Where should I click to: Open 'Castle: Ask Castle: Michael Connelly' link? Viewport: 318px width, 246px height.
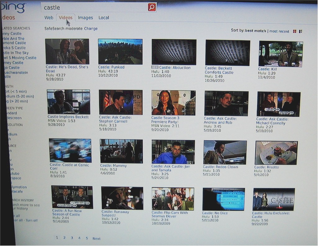[x=272, y=121]
